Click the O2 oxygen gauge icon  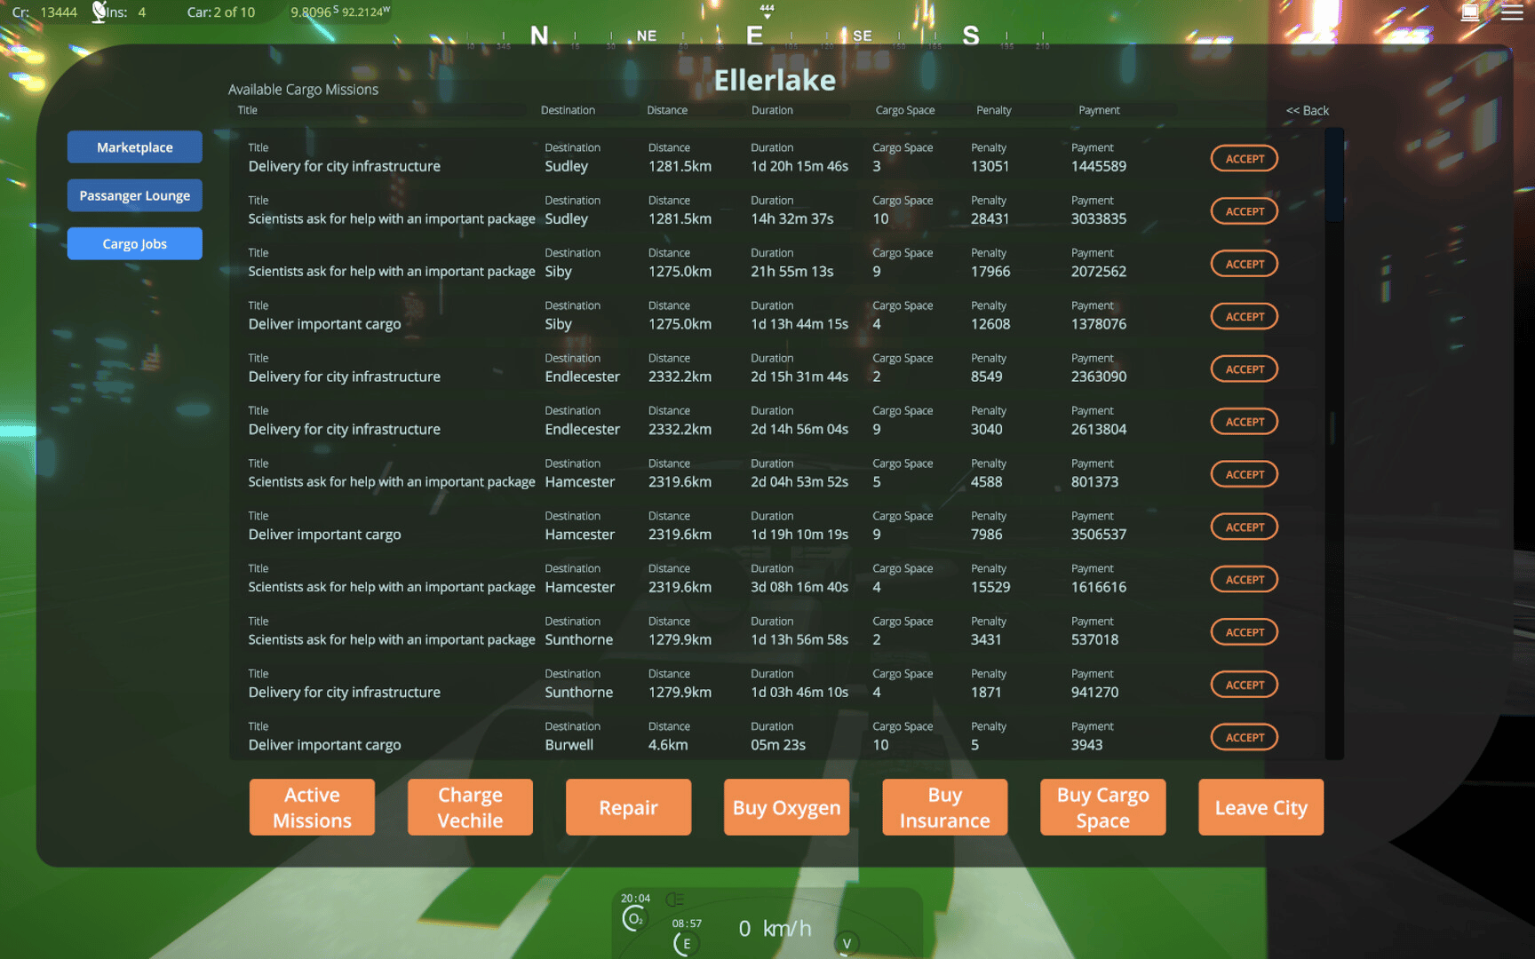coord(634,919)
